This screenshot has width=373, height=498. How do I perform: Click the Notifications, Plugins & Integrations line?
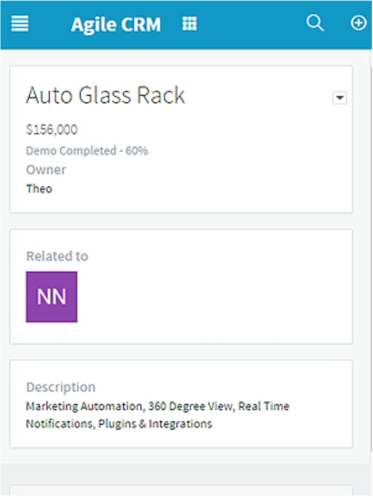pyautogui.click(x=119, y=424)
